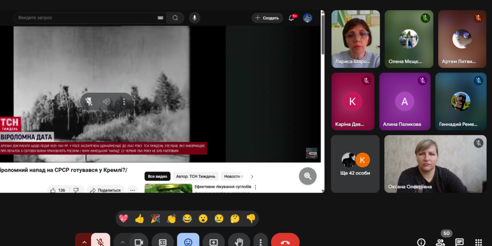492x246 pixels.
Task: Open more options in the call bar
Action: tap(260, 242)
